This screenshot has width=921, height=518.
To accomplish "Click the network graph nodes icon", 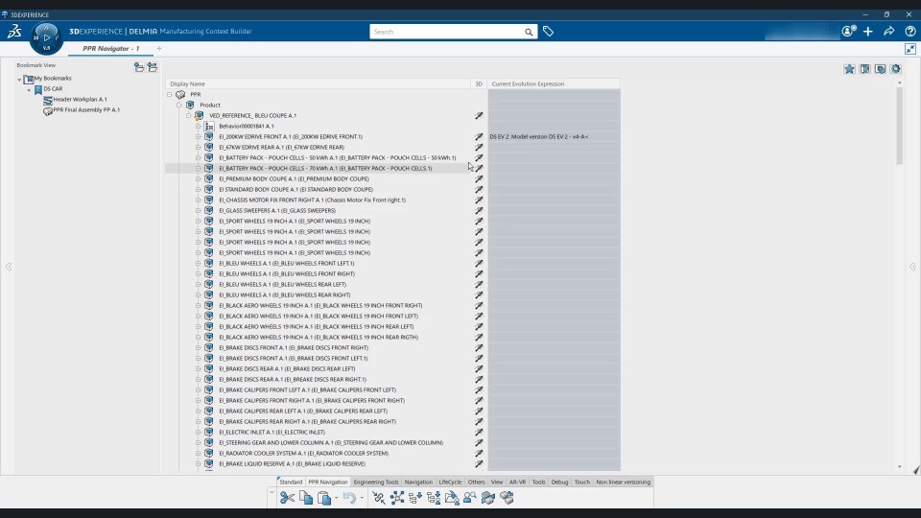I will click(x=397, y=498).
